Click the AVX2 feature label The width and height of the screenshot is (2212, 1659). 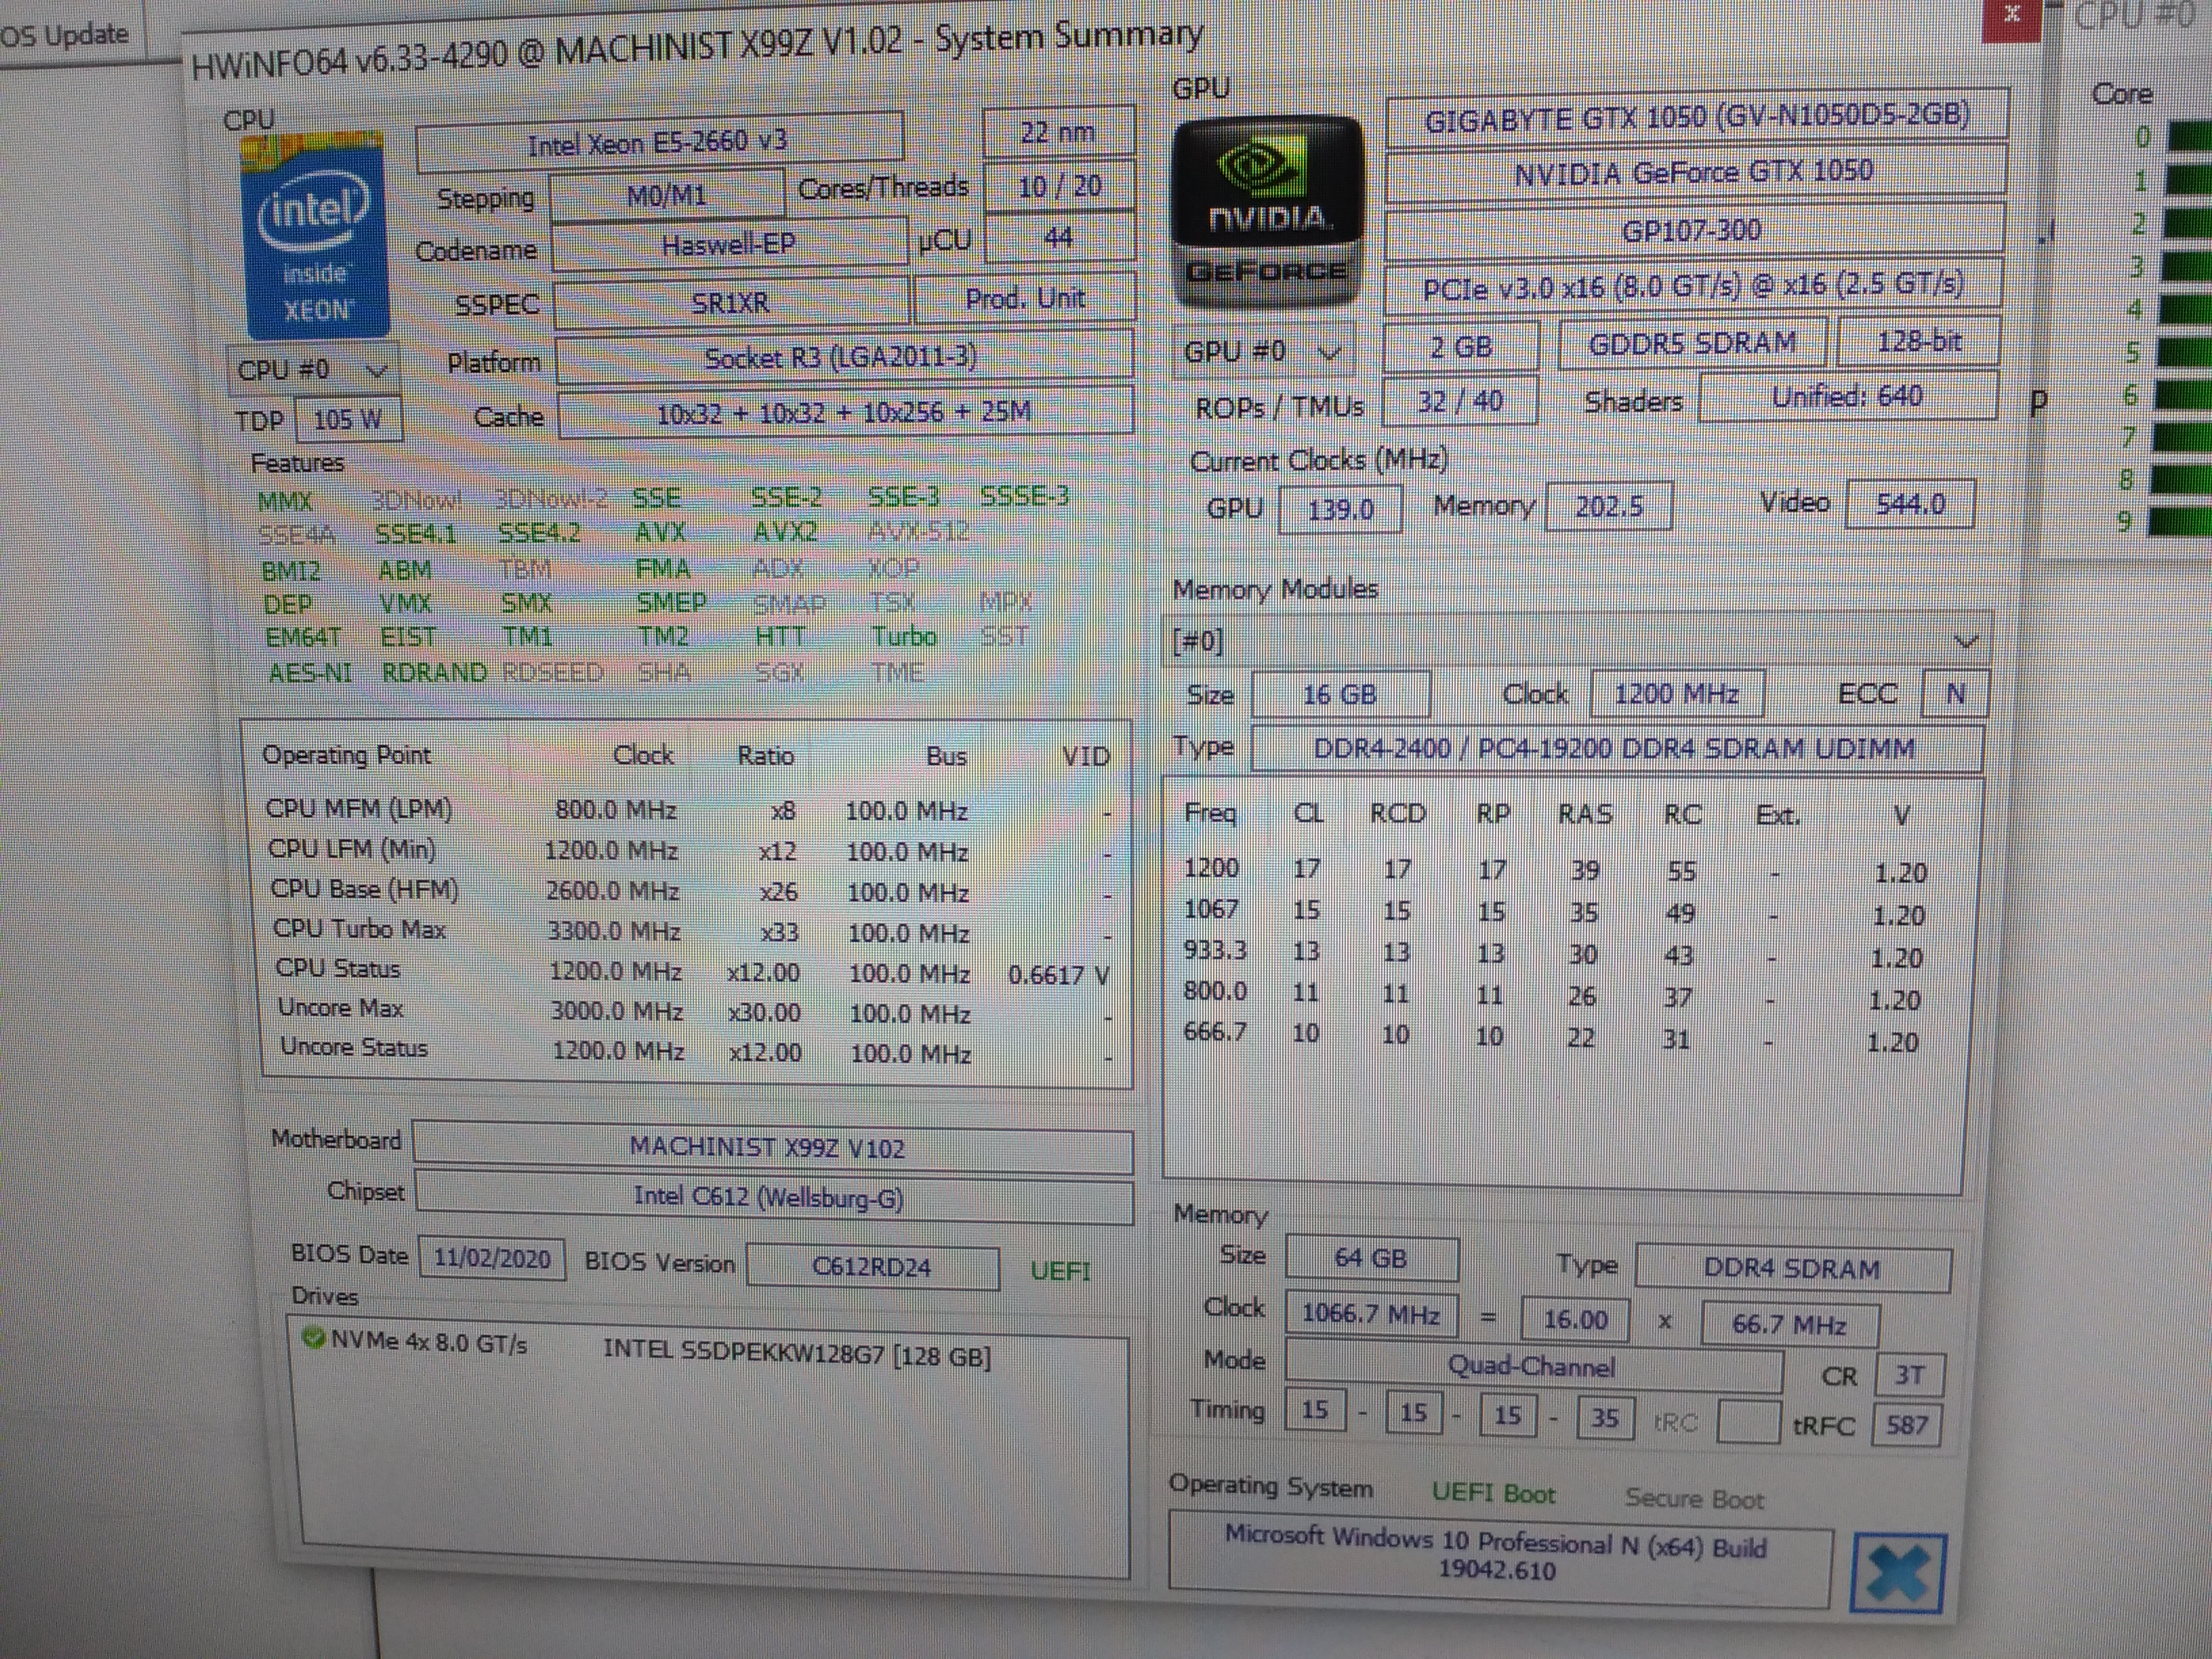click(784, 532)
